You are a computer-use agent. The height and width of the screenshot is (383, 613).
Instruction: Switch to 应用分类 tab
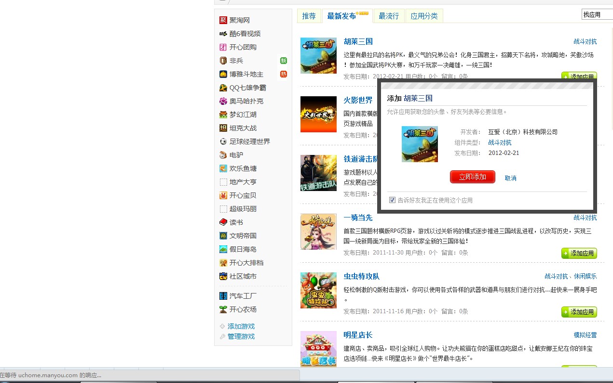pyautogui.click(x=424, y=16)
